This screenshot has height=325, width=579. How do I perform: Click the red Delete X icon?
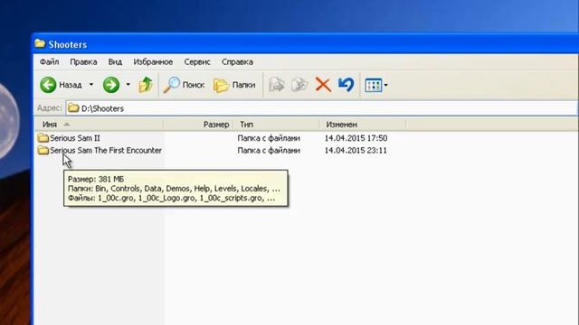323,85
